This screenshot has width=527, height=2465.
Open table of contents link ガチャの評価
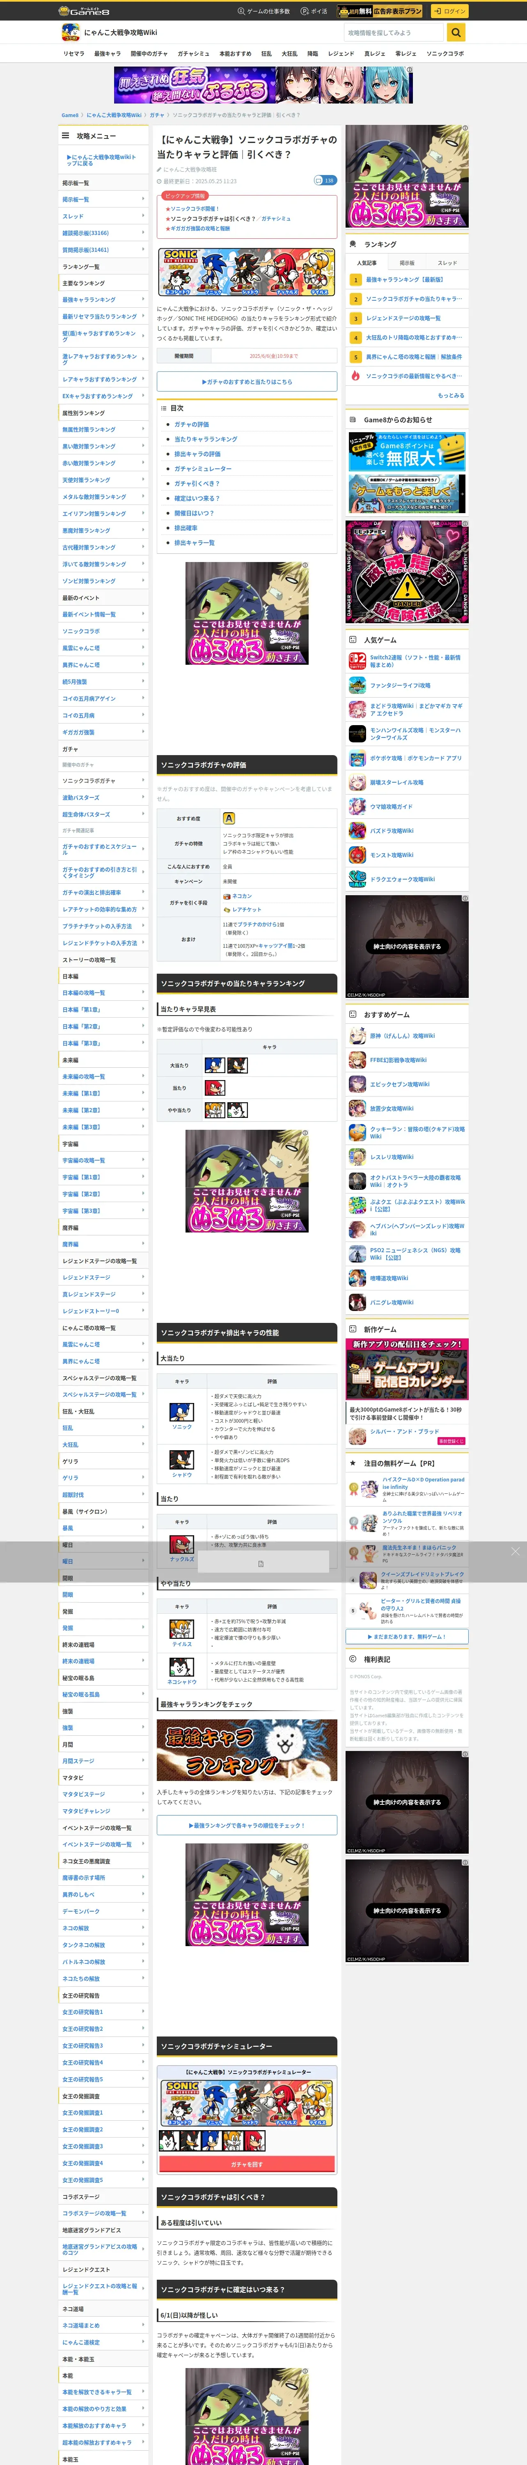191,424
